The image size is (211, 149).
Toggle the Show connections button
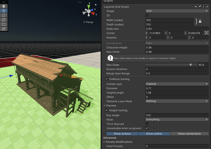[x=189, y=133]
